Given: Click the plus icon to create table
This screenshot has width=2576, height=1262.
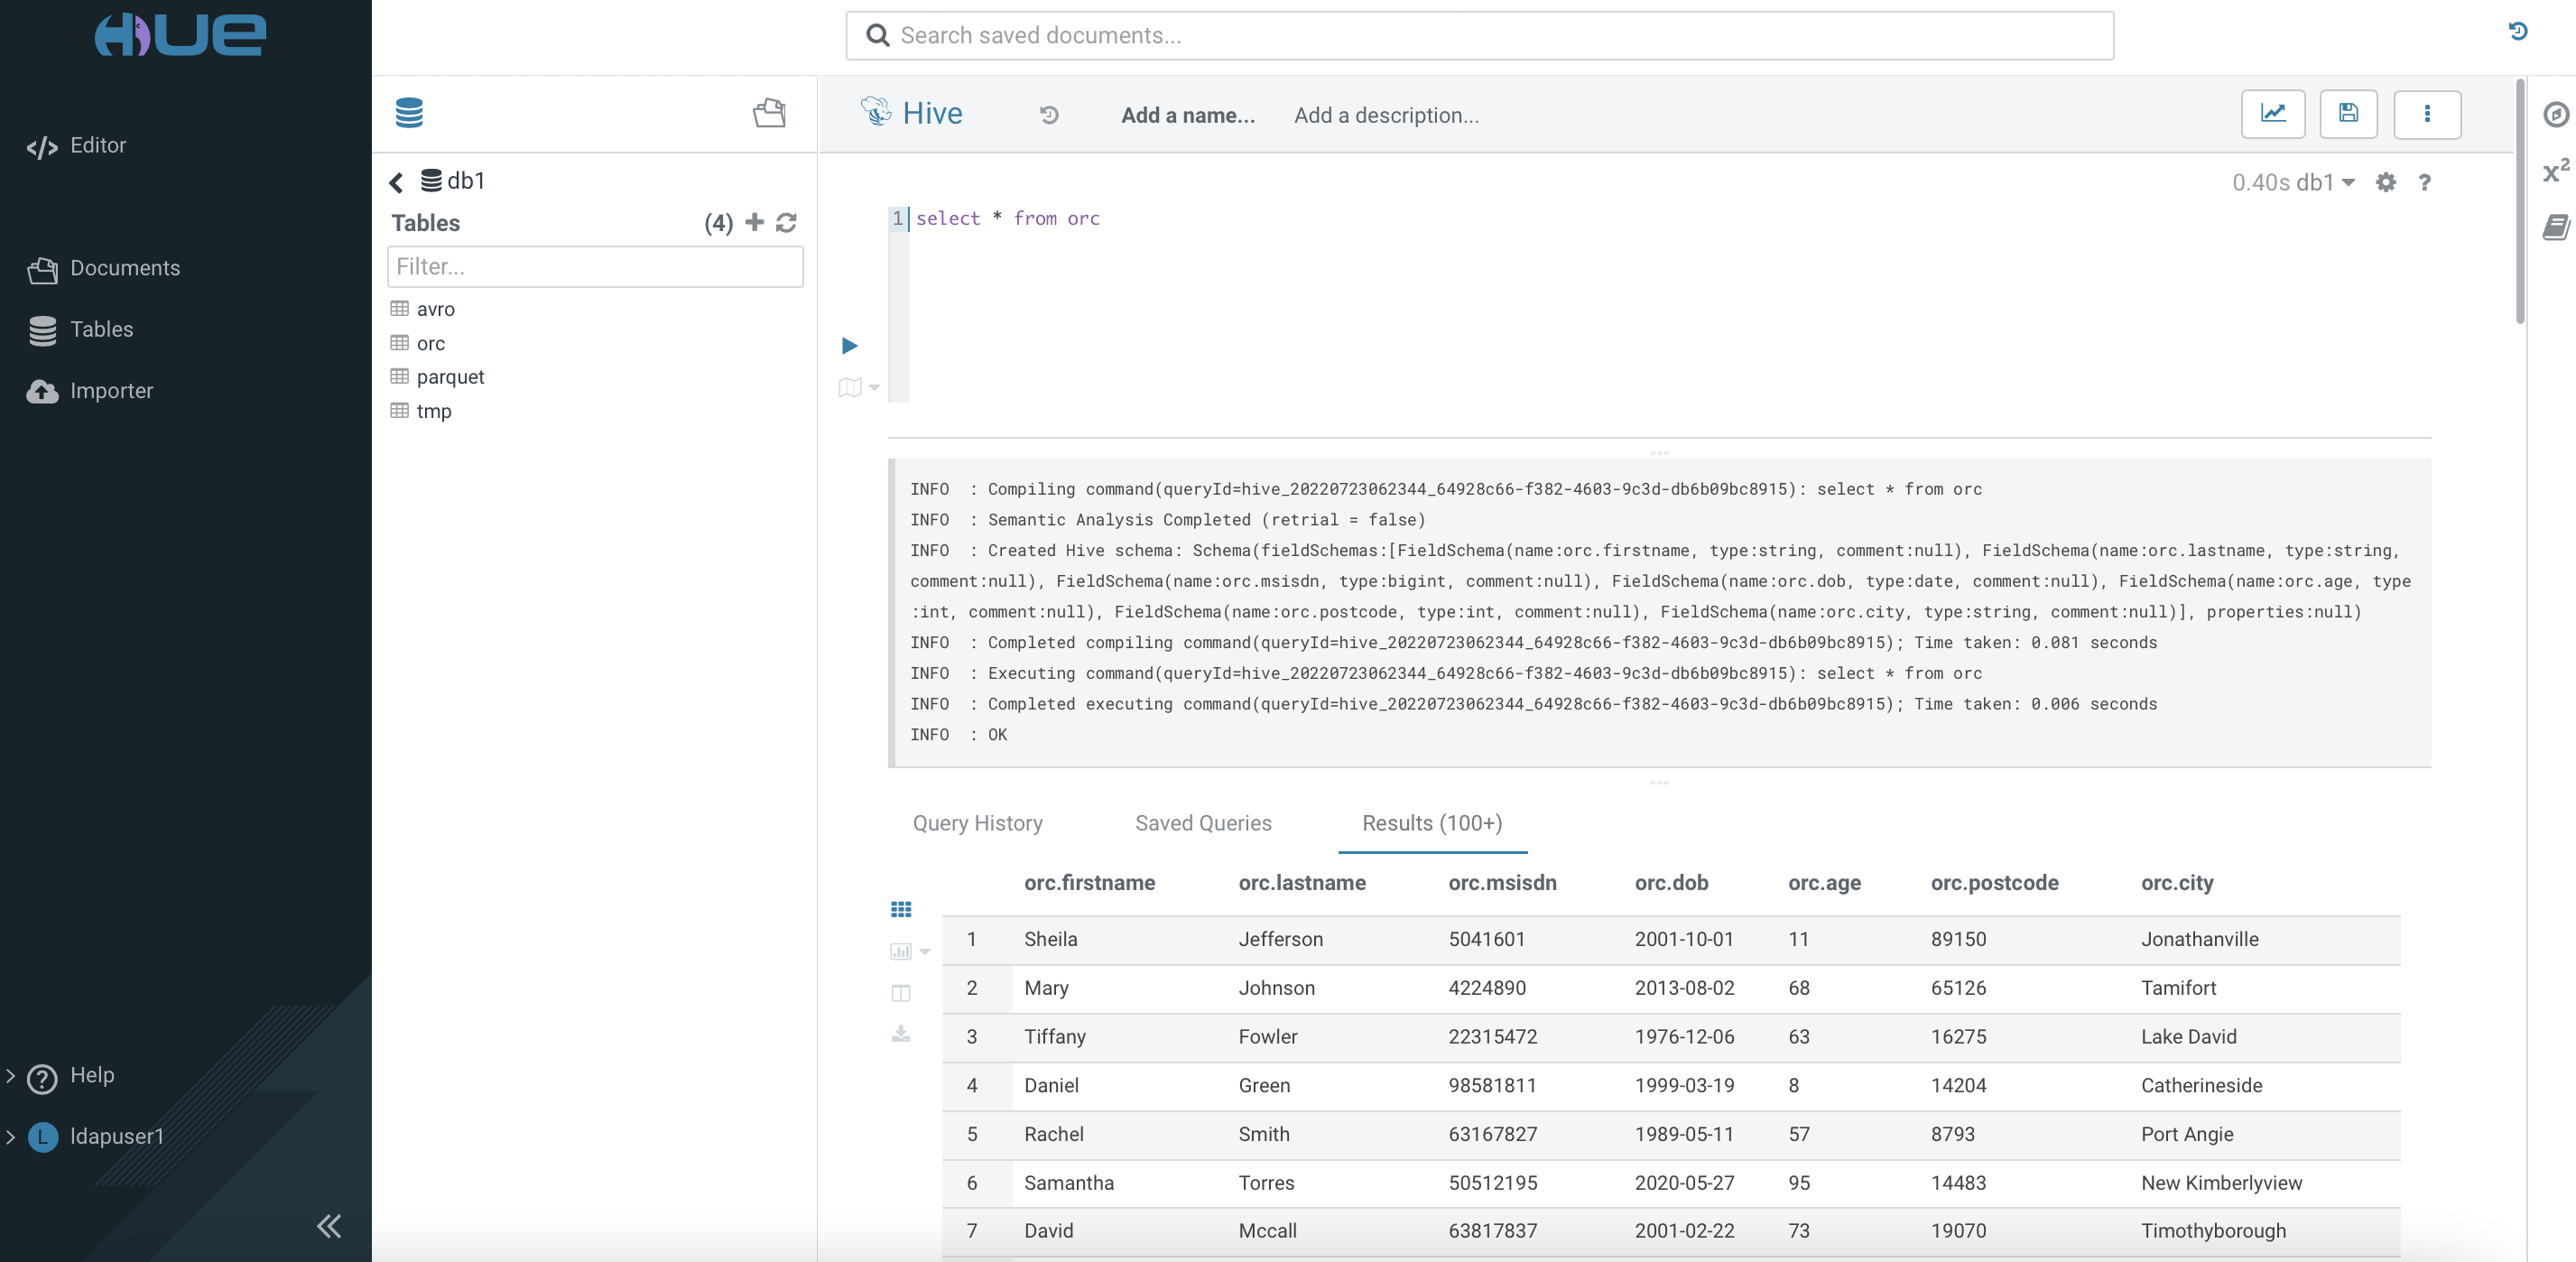Looking at the screenshot, I should (x=755, y=222).
